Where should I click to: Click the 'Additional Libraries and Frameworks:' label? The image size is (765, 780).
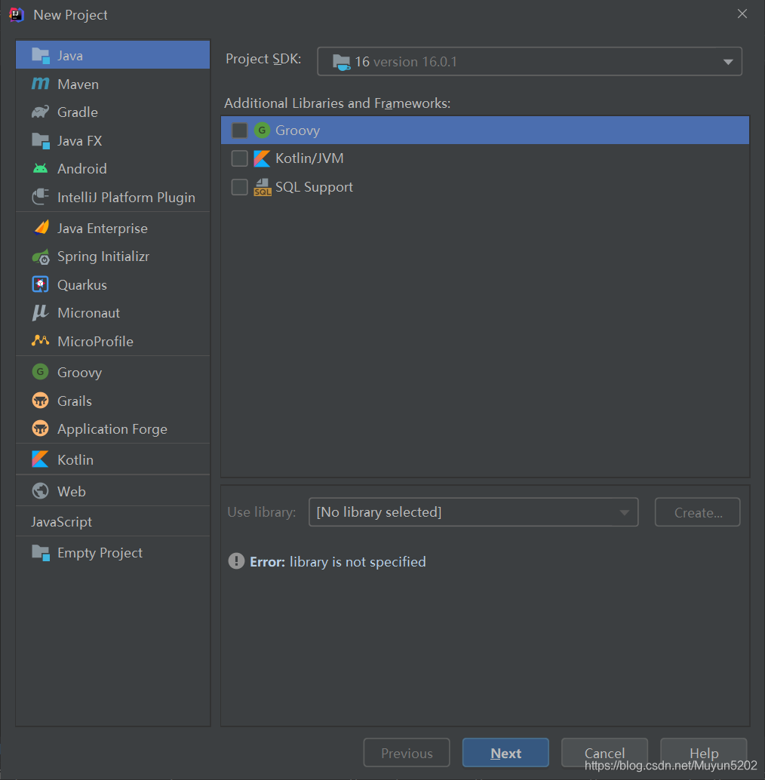[x=337, y=103]
